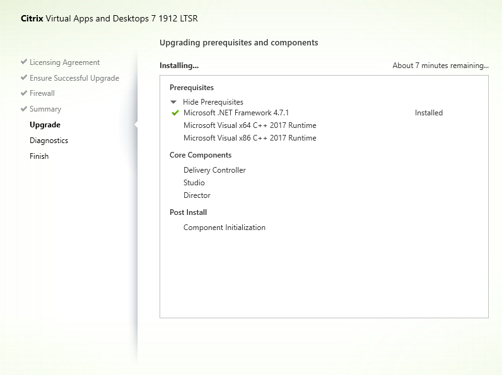The width and height of the screenshot is (502, 375).
Task: Click Component Initialization entry
Action: [x=225, y=228]
